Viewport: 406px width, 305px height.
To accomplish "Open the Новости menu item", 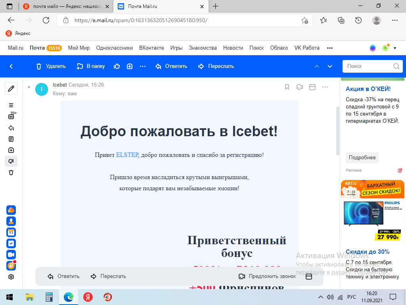I will pos(233,48).
